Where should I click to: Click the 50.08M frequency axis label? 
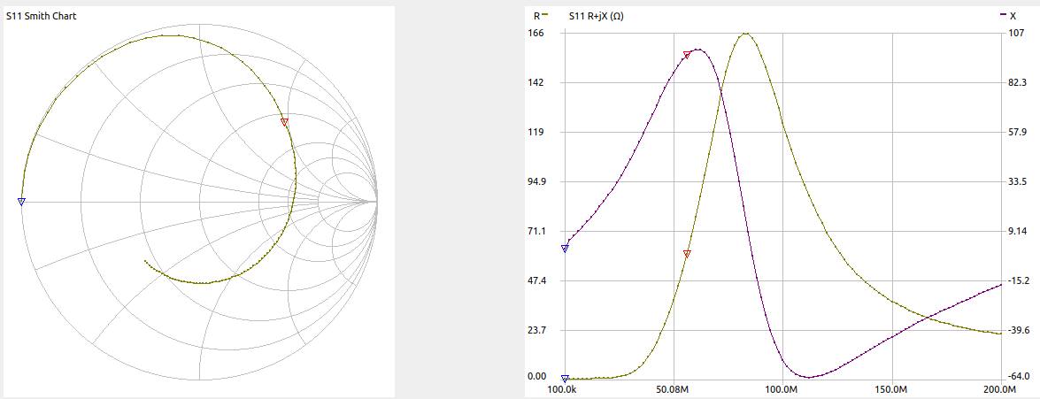[674, 389]
